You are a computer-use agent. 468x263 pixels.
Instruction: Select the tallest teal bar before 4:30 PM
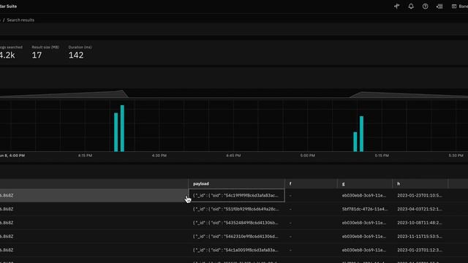[122, 129]
